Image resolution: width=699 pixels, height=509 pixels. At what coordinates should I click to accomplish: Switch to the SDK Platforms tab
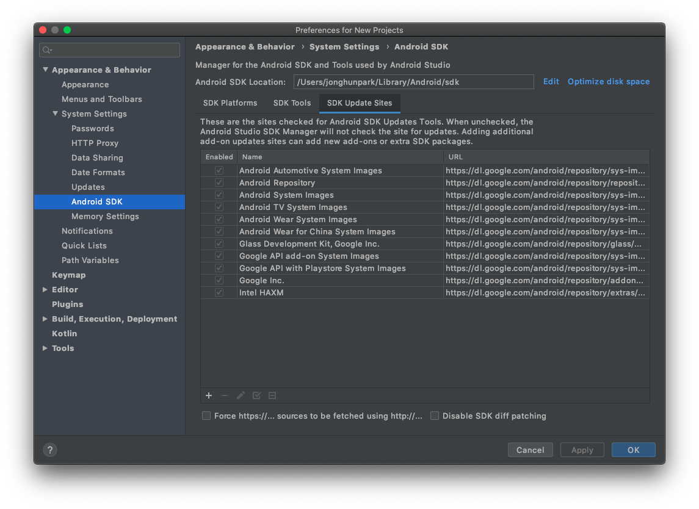pos(230,103)
